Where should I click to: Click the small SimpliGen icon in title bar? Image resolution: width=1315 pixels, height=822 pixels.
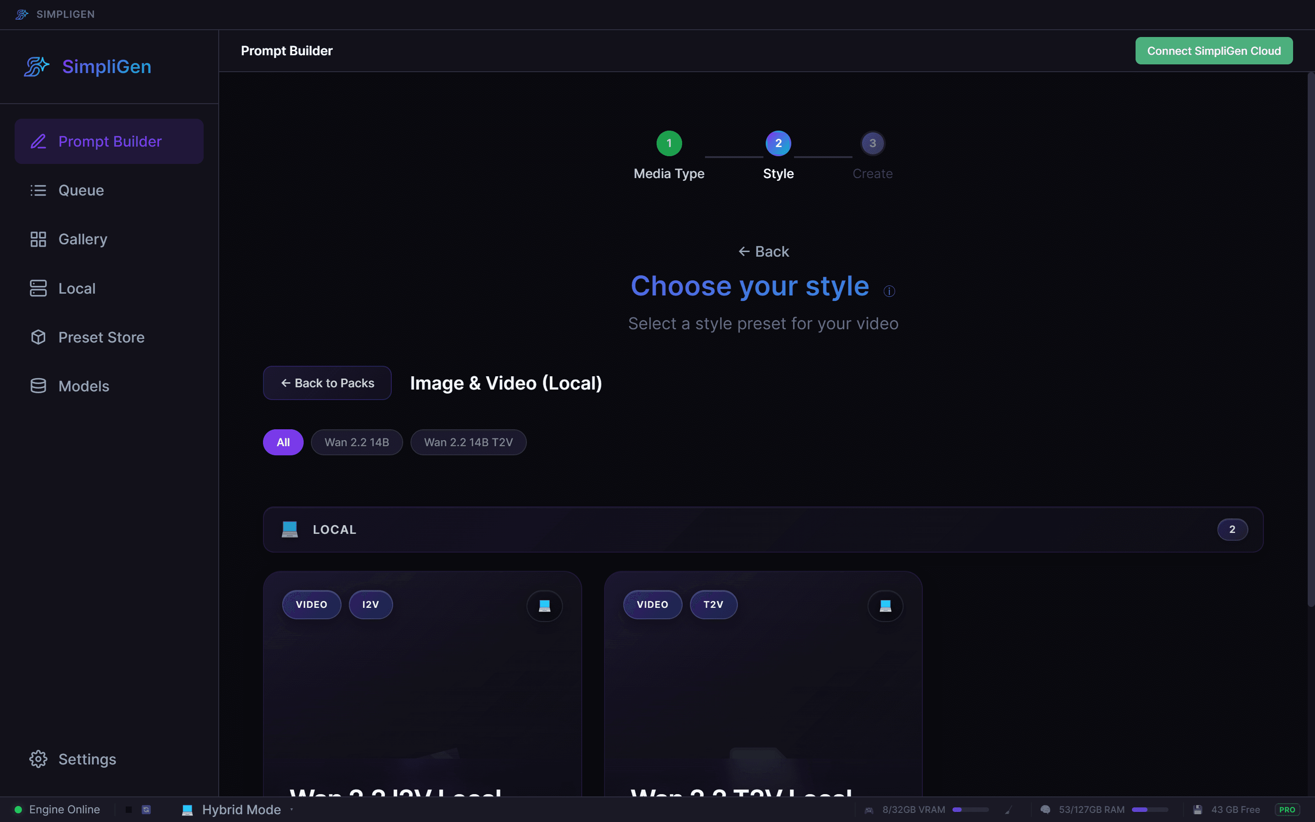(22, 14)
